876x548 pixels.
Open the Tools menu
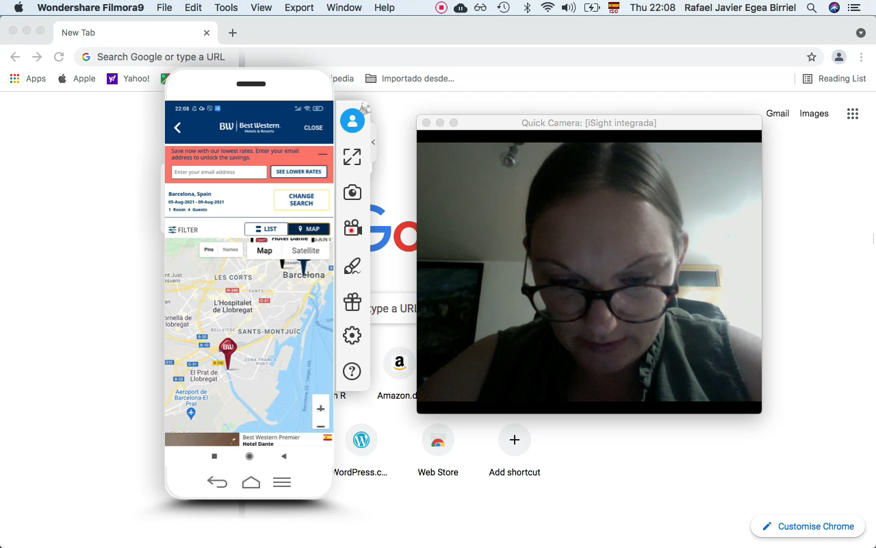point(226,8)
